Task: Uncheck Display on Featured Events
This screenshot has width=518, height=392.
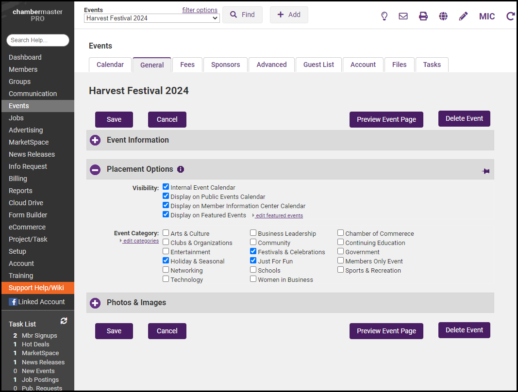Action: click(166, 214)
